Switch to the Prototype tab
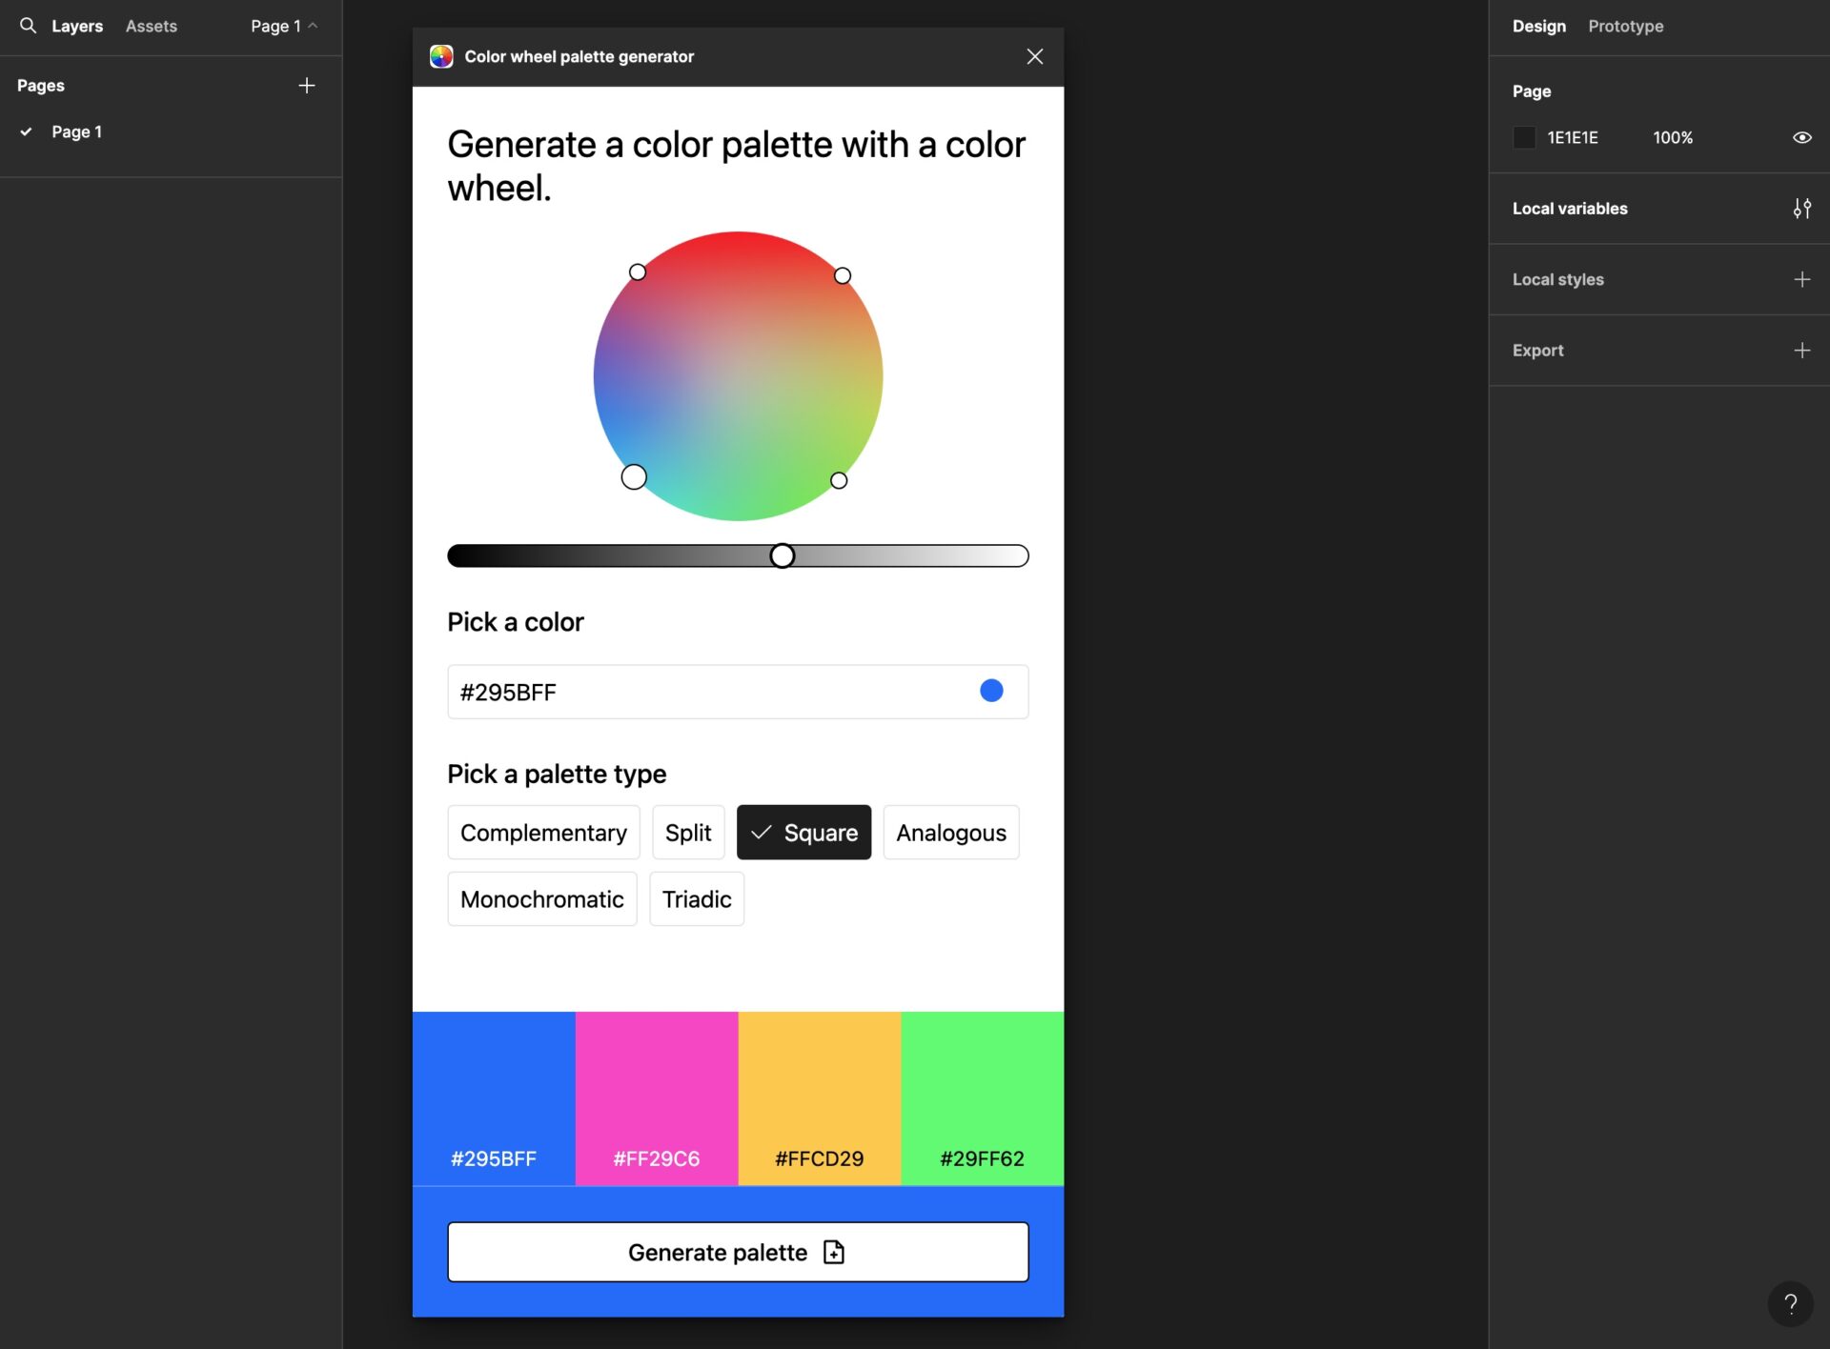Image resolution: width=1830 pixels, height=1349 pixels. (1625, 24)
